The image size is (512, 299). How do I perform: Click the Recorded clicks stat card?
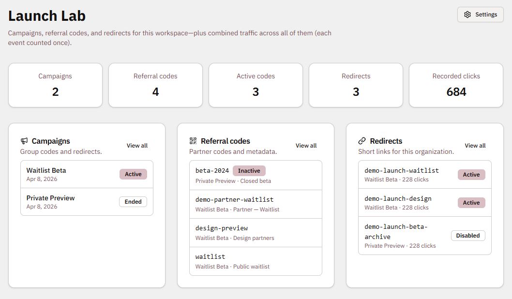click(x=456, y=85)
